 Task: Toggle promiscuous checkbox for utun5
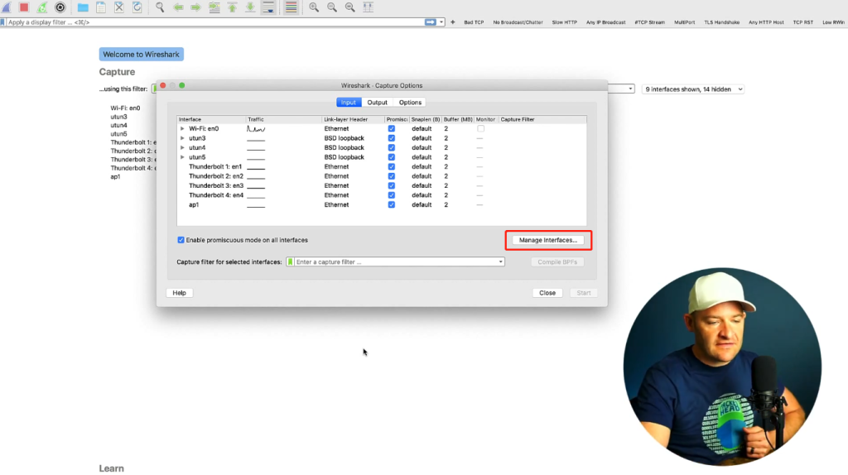click(392, 157)
